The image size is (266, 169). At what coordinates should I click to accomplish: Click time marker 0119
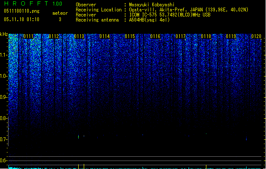(231, 36)
